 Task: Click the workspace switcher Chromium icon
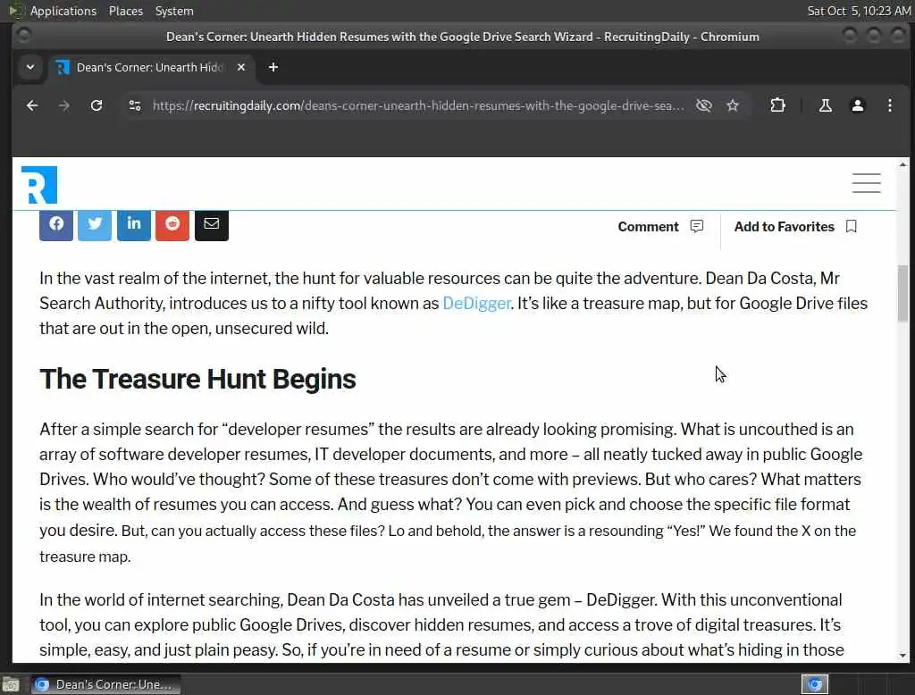815,684
